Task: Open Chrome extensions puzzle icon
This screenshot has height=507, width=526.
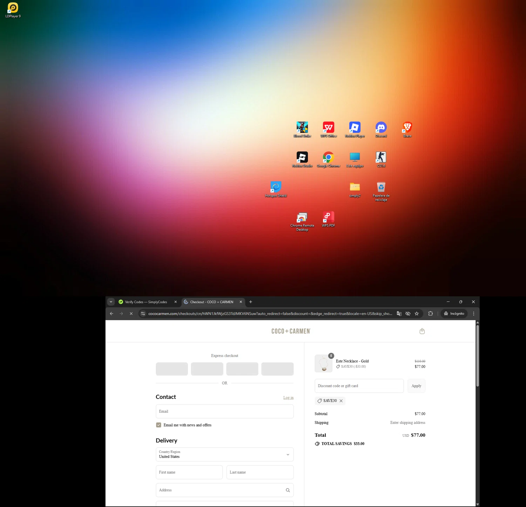Action: (x=431, y=314)
